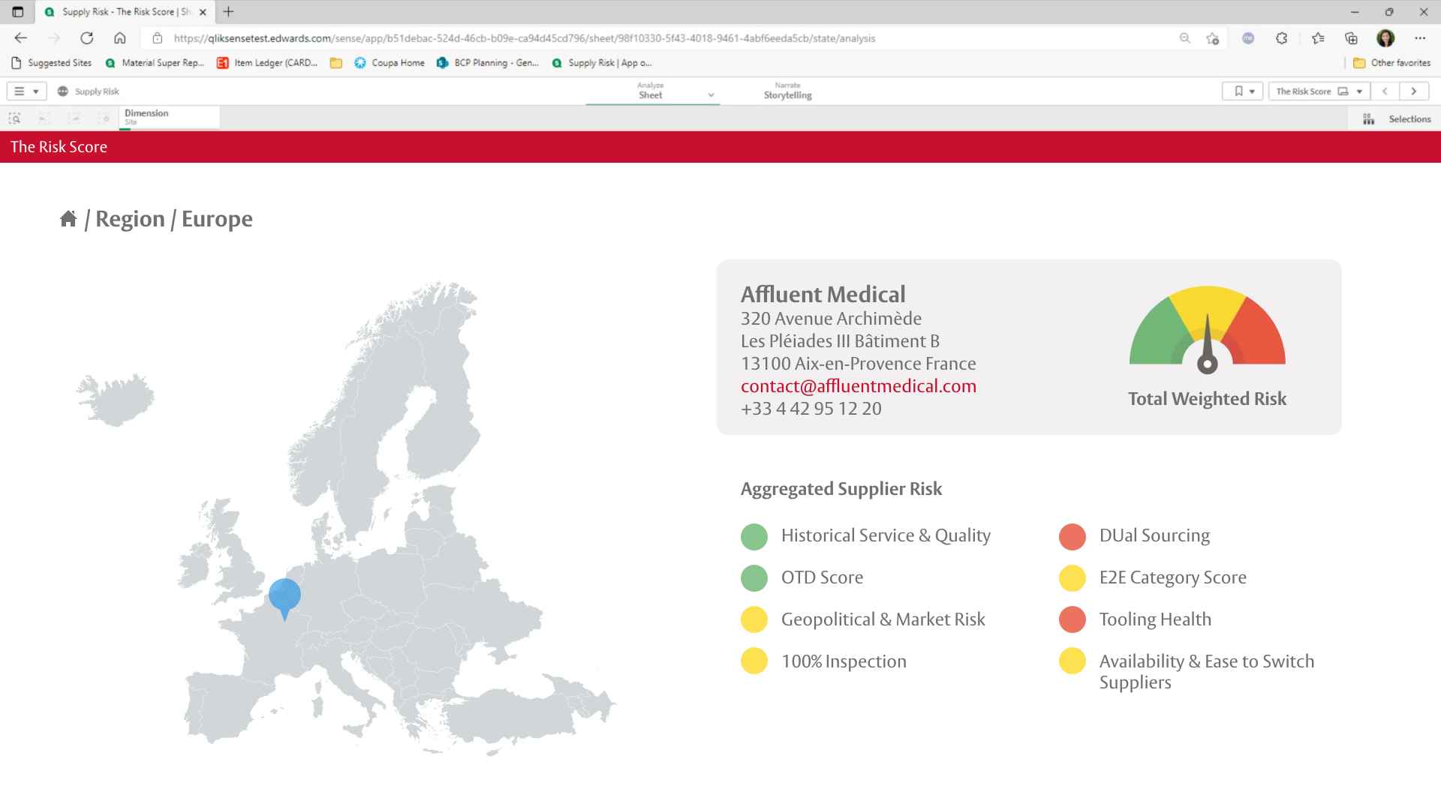This screenshot has width=1441, height=810.
Task: Open the browser home page
Action: (120, 38)
